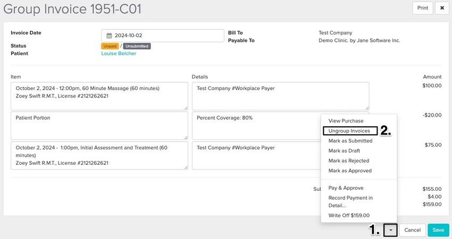Click the Cancel button
The height and width of the screenshot is (239, 452).
tap(413, 230)
